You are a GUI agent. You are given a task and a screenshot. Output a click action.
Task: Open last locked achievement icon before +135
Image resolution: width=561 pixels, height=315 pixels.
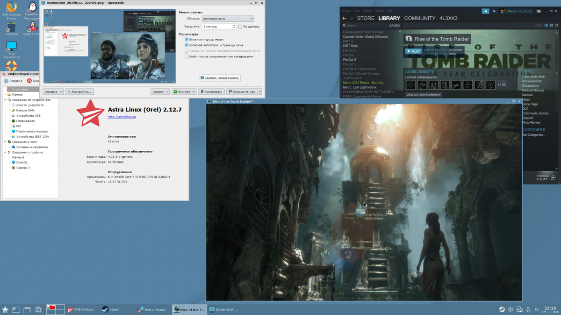[x=490, y=84]
